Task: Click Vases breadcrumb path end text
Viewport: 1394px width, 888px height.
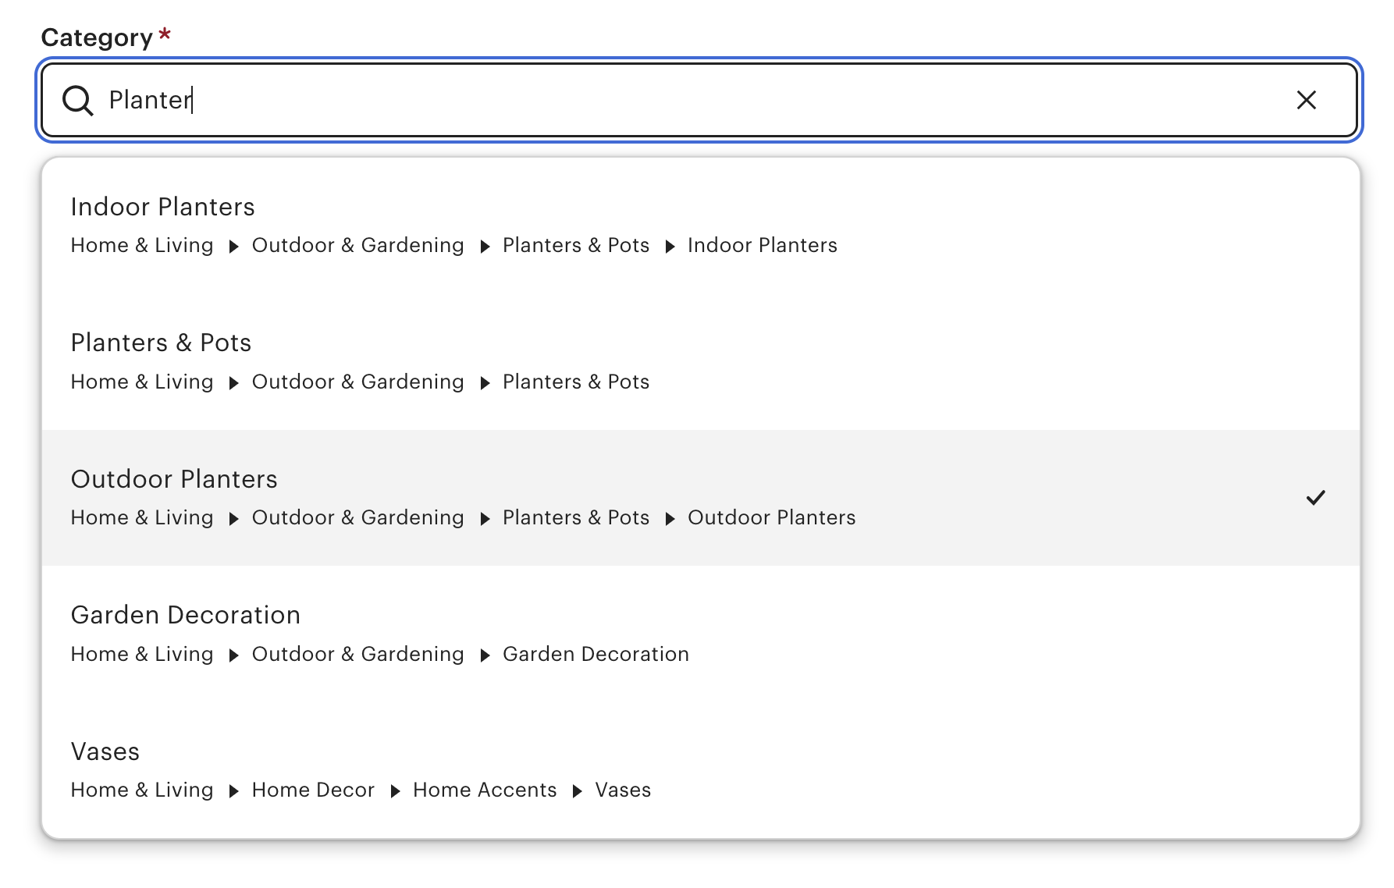Action: pyautogui.click(x=623, y=790)
